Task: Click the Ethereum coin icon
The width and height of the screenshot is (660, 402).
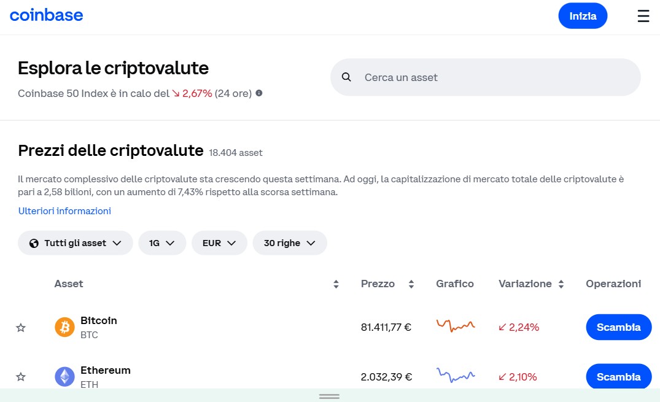Action: tap(64, 376)
